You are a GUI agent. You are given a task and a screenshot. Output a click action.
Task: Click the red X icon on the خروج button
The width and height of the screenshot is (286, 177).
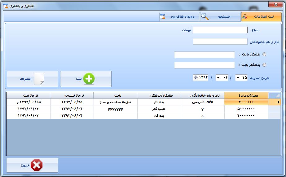click(37, 165)
